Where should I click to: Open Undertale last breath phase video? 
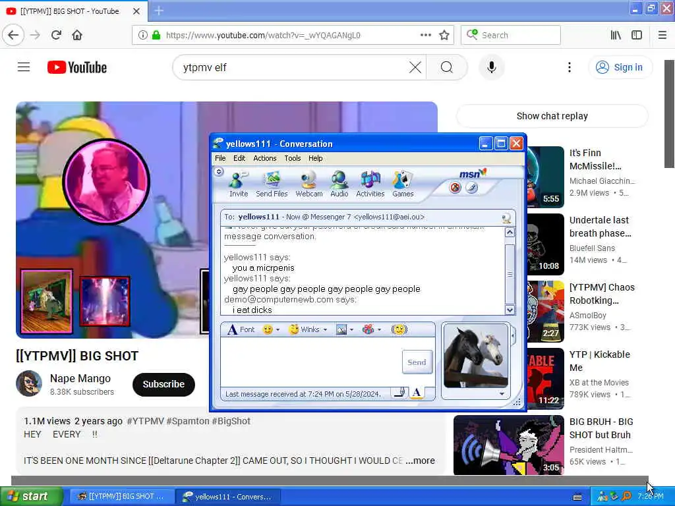pyautogui.click(x=600, y=227)
